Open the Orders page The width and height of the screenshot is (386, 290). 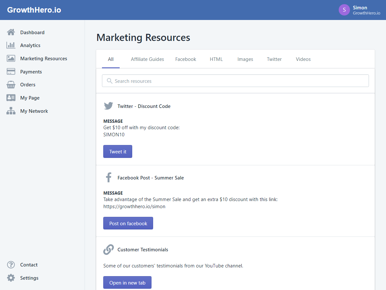point(28,85)
